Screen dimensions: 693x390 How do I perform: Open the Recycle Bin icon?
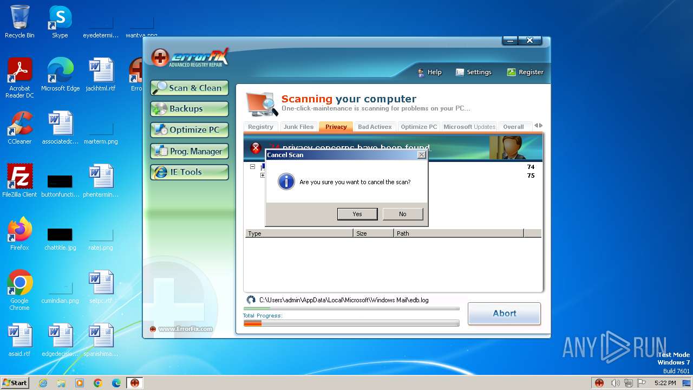pyautogui.click(x=19, y=22)
